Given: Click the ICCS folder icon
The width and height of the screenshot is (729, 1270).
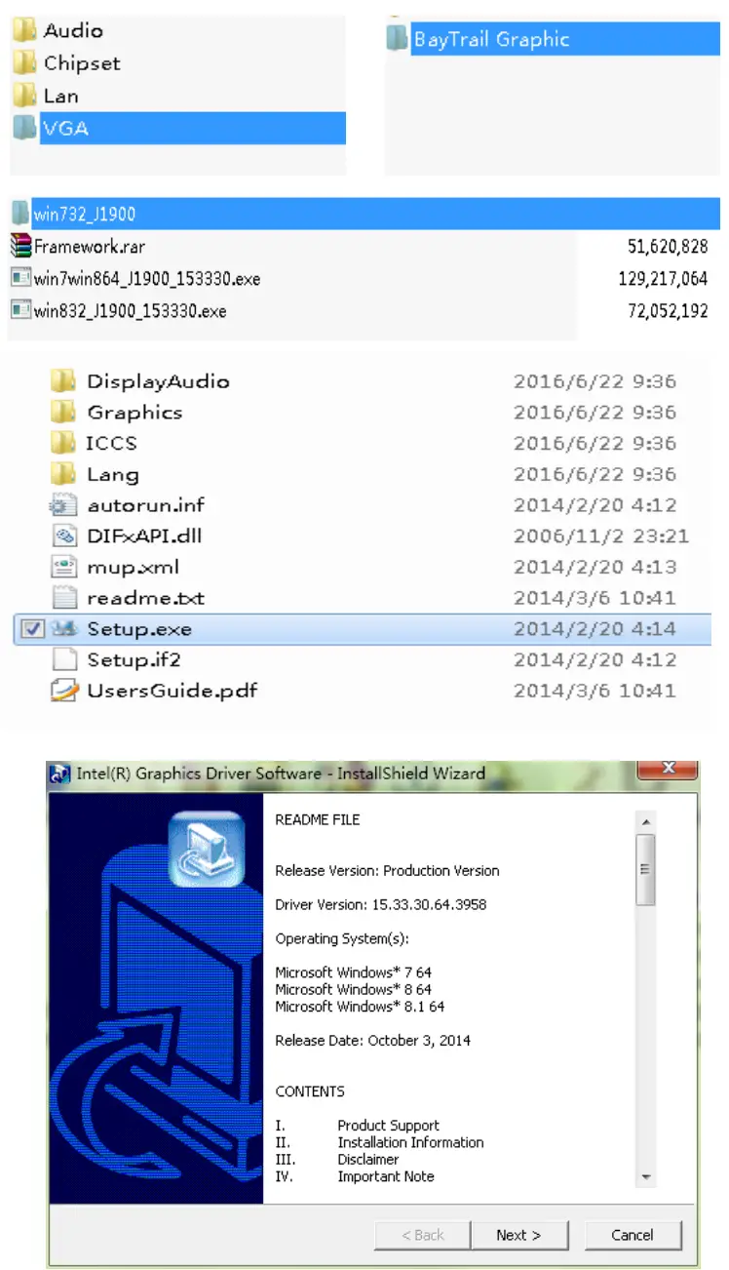Looking at the screenshot, I should pos(63,443).
